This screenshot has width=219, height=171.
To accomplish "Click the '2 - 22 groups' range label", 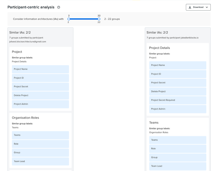I will click(112, 19).
